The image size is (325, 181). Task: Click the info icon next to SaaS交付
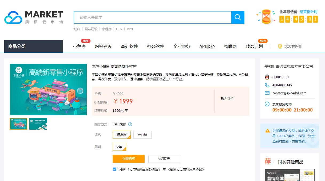(130, 124)
